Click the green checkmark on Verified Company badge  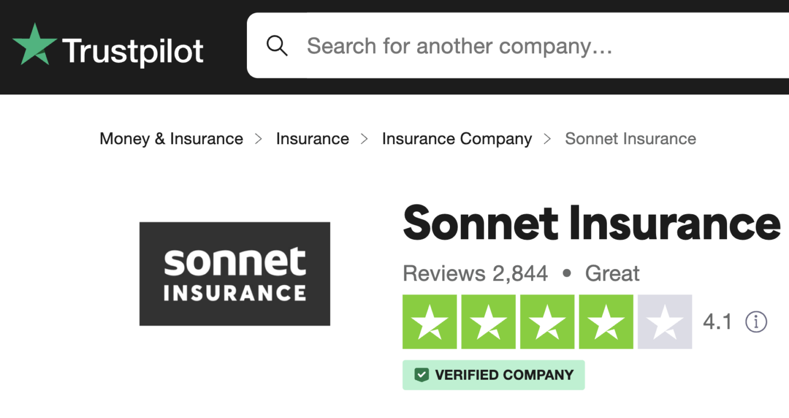(422, 375)
